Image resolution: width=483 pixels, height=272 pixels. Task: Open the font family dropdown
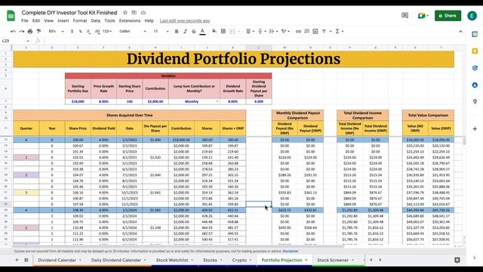pyautogui.click(x=133, y=32)
